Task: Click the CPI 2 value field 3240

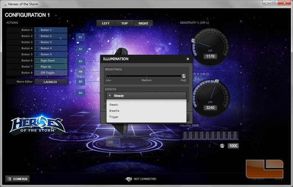Action: (x=210, y=108)
